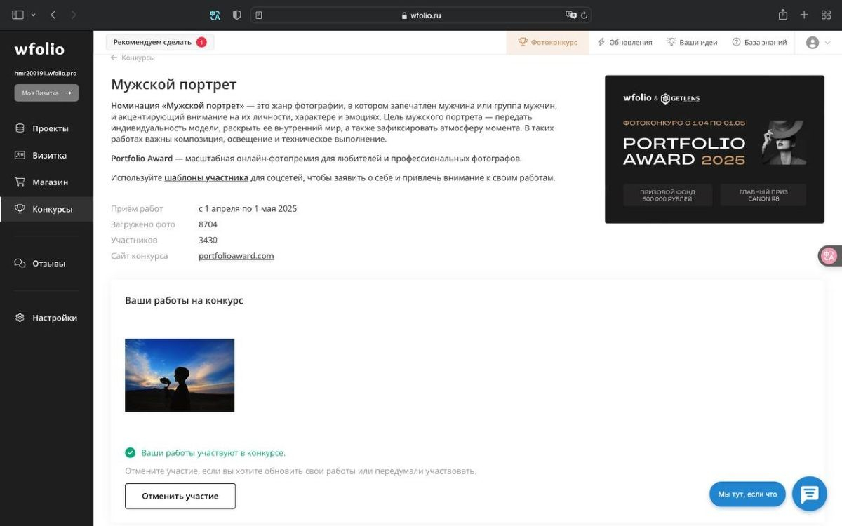Screen dimensions: 842x526
Task: Select the Ваши работы участвуют в конкурсе status text
Action: (x=213, y=453)
